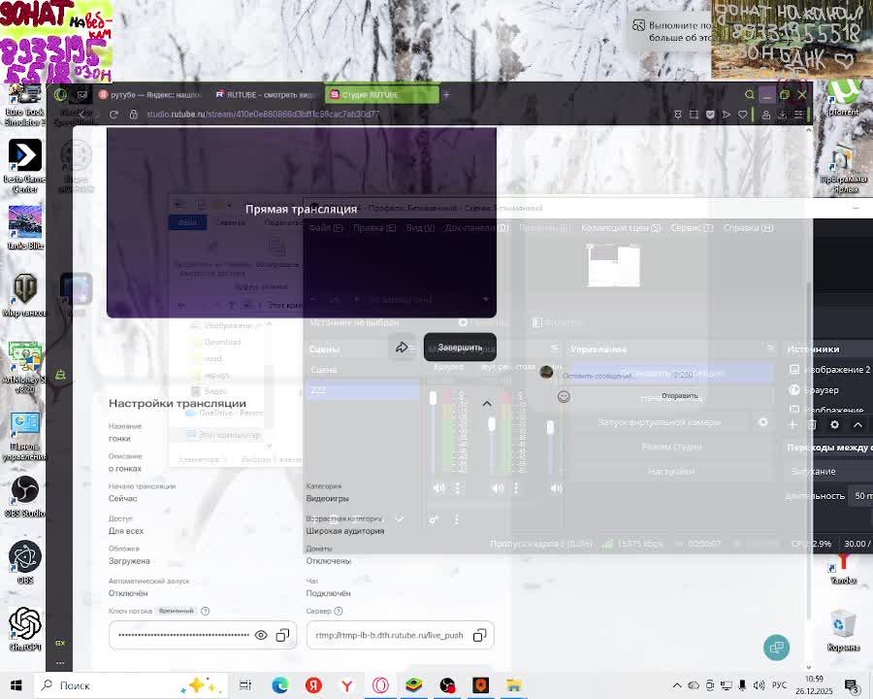
Task: Open Коллекция сцен menu in OBS
Action: [621, 228]
